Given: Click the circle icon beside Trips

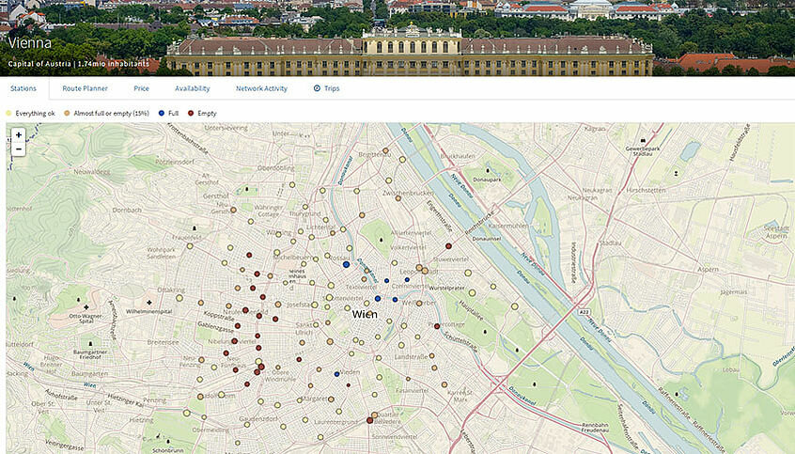Looking at the screenshot, I should (x=317, y=88).
